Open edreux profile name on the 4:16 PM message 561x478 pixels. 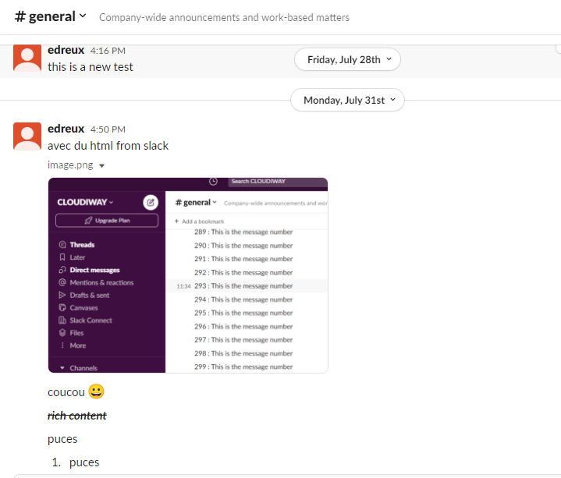66,50
